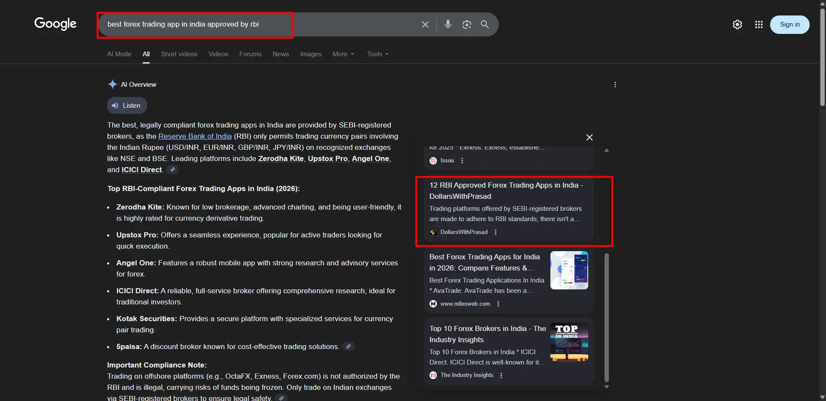Open options for the DollarsWithPrasad result
The width and height of the screenshot is (826, 401).
pos(495,232)
